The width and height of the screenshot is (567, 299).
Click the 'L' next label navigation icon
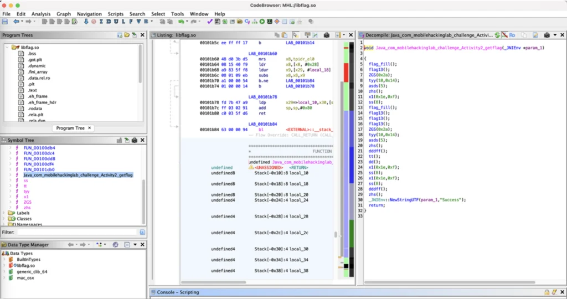123,22
